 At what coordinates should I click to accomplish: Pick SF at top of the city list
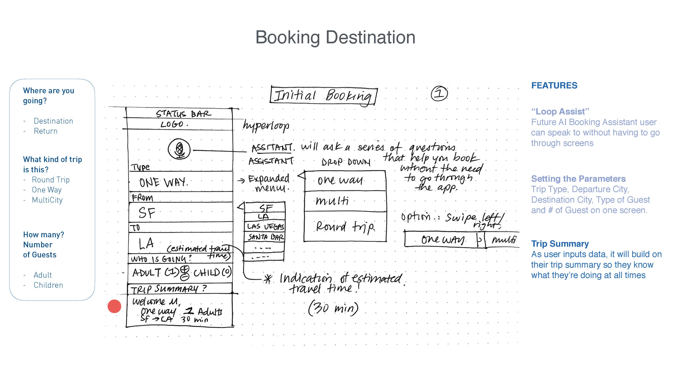265,207
